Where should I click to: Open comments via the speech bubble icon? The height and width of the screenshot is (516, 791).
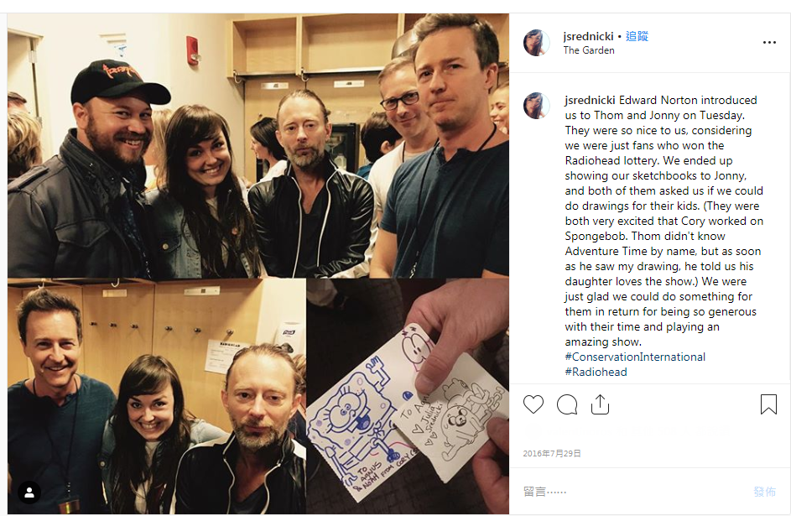pos(567,404)
